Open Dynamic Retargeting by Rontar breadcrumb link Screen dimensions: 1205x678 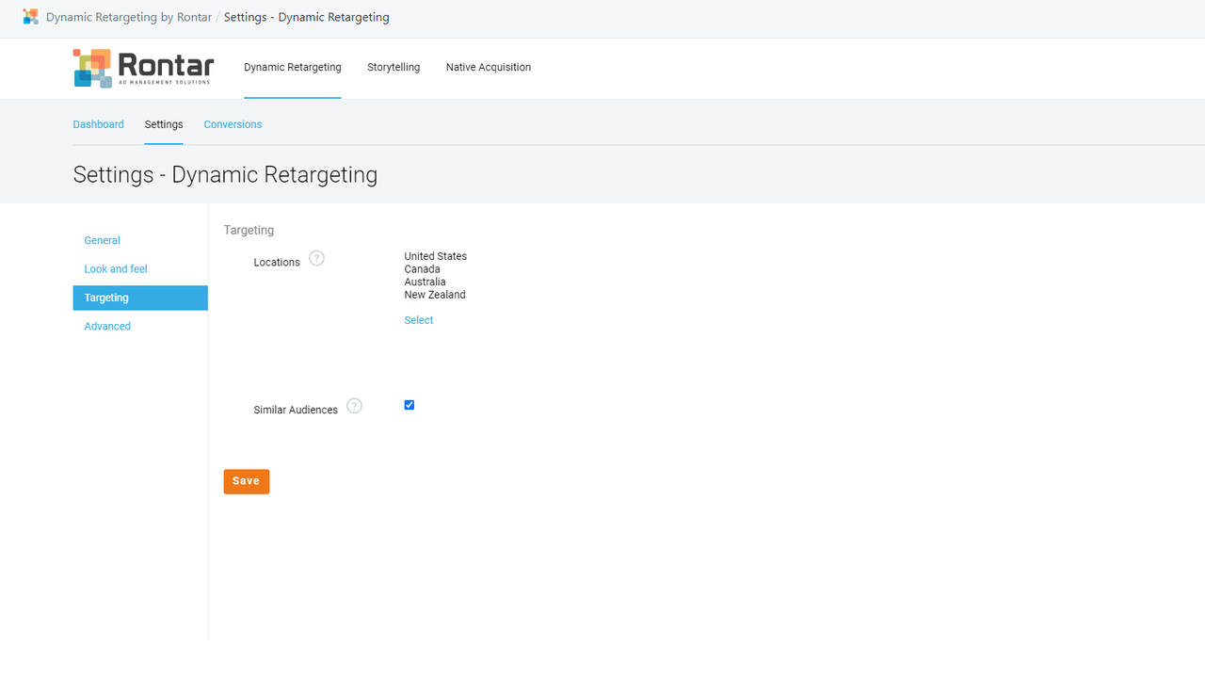(127, 17)
